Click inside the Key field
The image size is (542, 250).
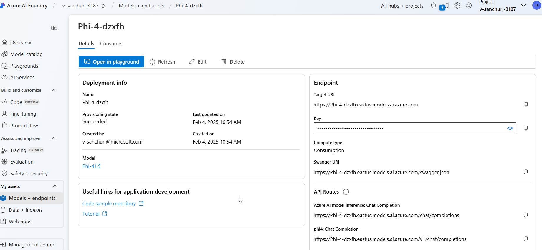[415, 128]
